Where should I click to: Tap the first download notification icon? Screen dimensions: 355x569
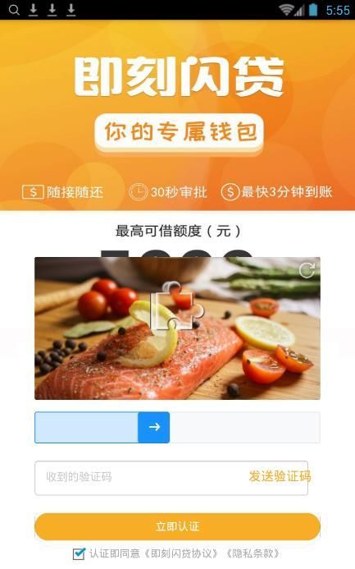point(34,10)
